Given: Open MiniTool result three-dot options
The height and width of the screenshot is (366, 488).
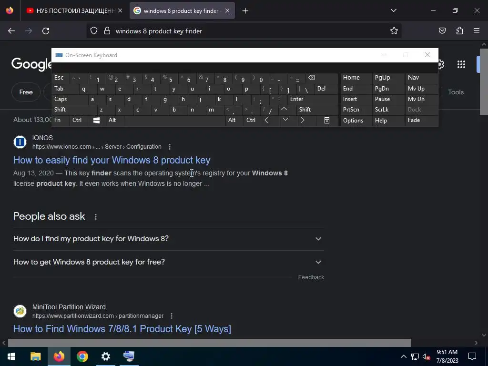Looking at the screenshot, I should 171,316.
